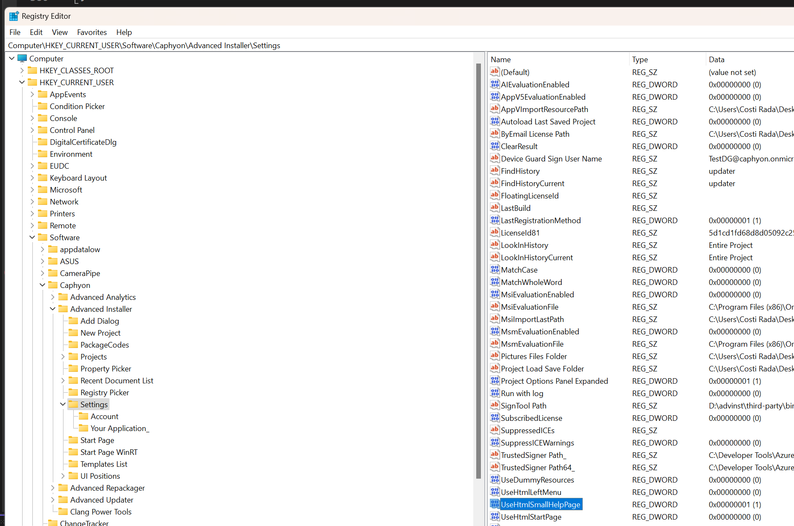
Task: Click the registry path in the address bar
Action: [x=144, y=46]
